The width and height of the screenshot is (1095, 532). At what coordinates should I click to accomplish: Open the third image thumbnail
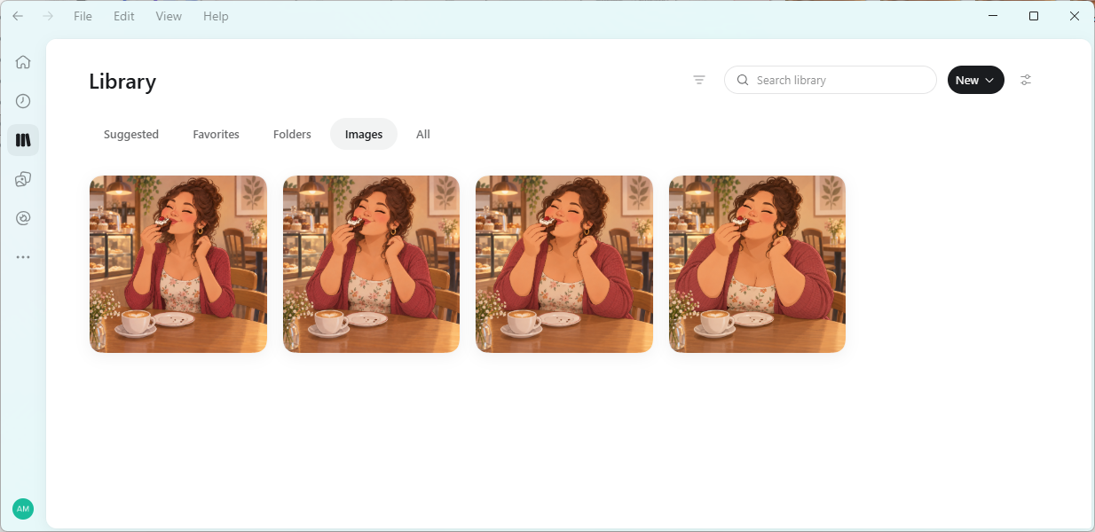[564, 264]
